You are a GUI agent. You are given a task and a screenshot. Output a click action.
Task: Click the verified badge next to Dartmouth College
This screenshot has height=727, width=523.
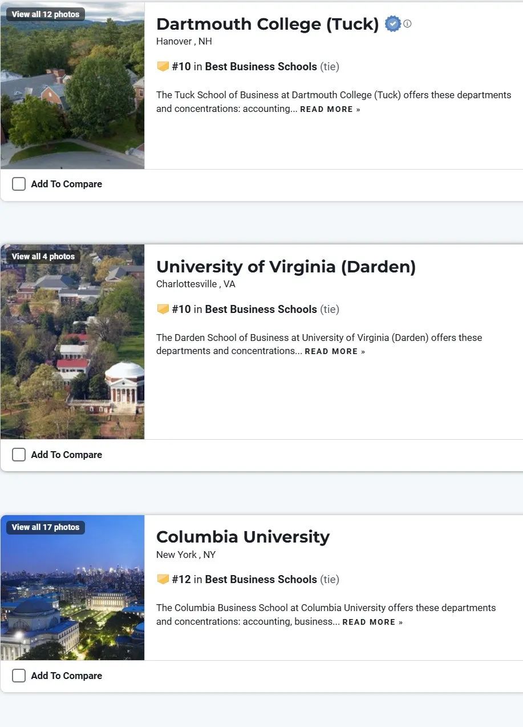coord(393,24)
